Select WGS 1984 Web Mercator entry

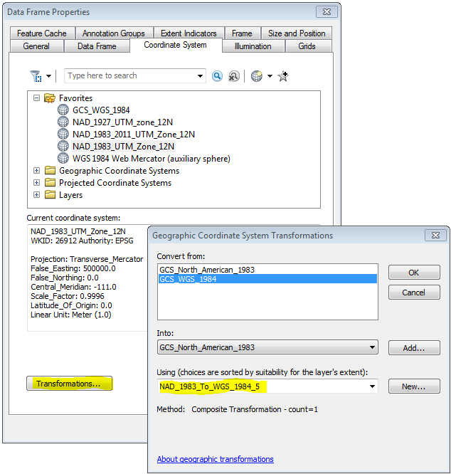pyautogui.click(x=151, y=159)
